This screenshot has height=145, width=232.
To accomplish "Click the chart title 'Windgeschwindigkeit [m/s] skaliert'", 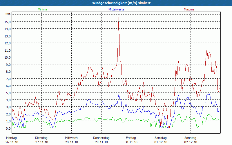I will (x=121, y=3).
